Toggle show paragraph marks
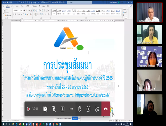The image size is (166, 126). pyautogui.click(x=48, y=10)
